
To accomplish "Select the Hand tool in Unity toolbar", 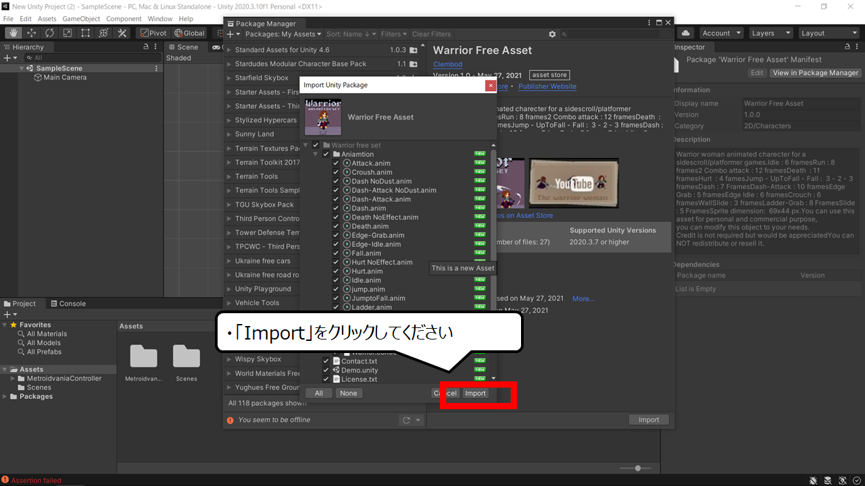I will tap(14, 33).
